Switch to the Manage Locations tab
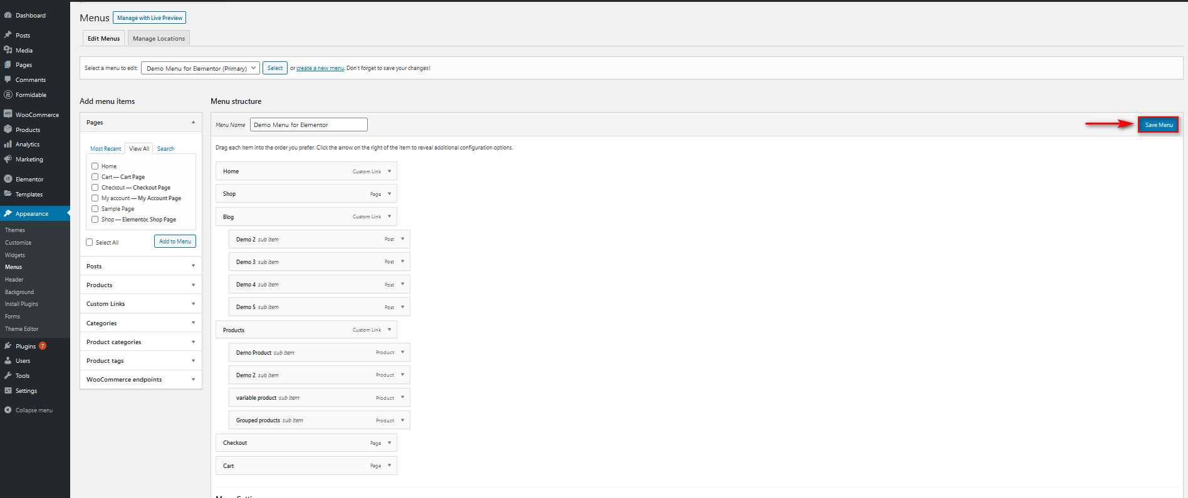This screenshot has width=1188, height=498. pos(159,38)
